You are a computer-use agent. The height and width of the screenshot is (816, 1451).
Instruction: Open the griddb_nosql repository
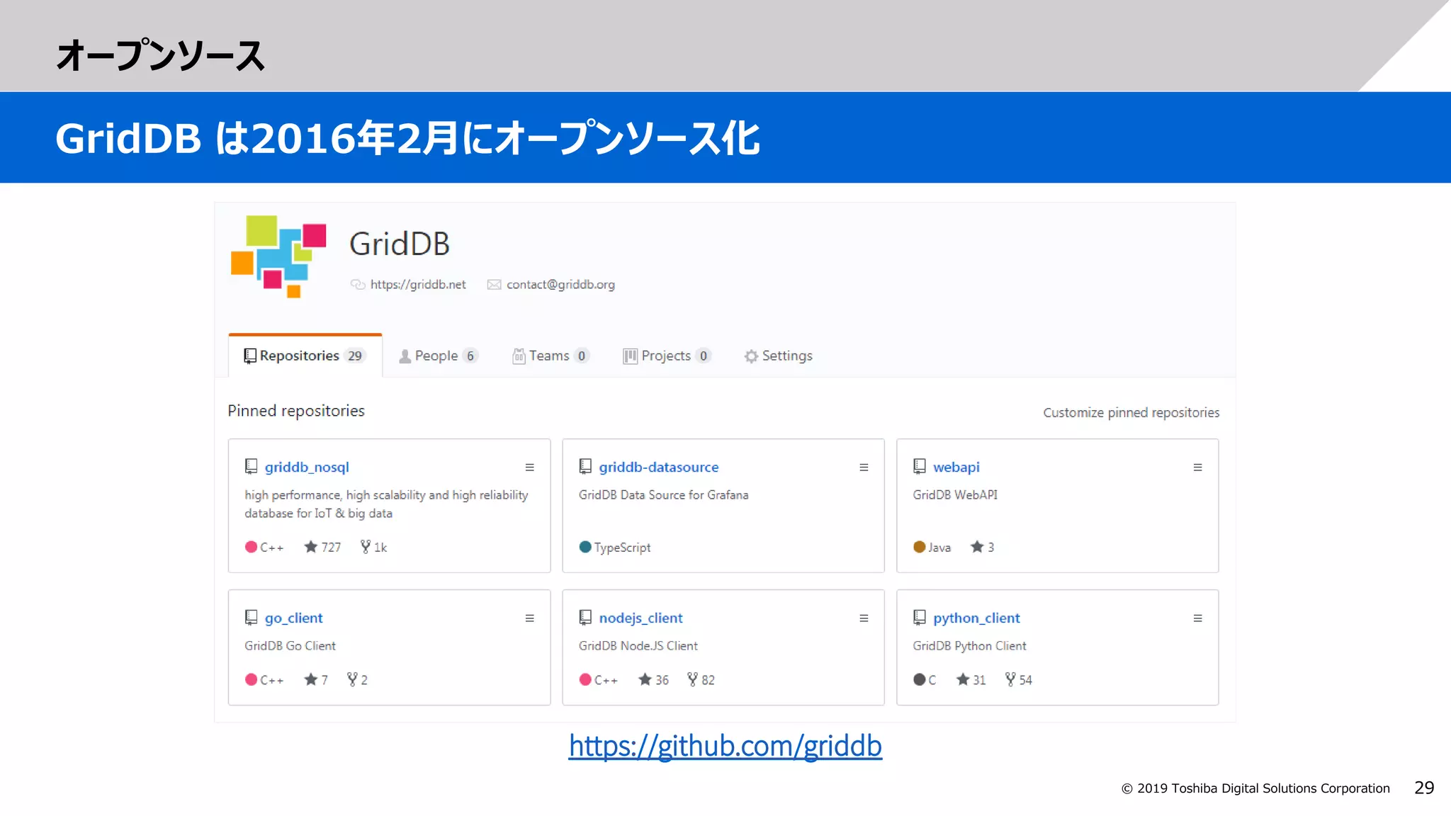pyautogui.click(x=307, y=467)
